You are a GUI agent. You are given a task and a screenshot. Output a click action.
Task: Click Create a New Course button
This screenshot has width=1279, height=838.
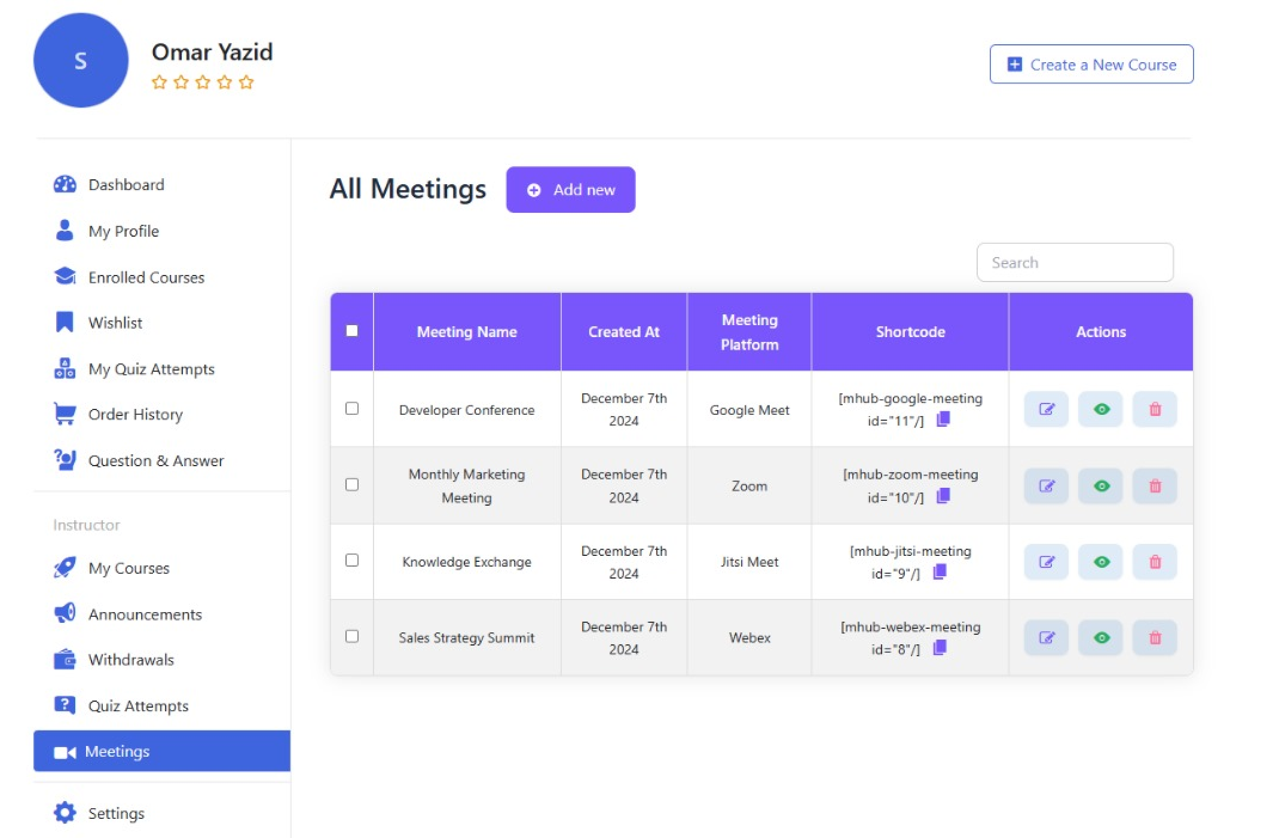(1091, 64)
